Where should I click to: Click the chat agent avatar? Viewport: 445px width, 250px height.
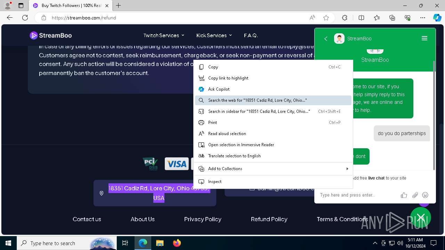coord(339,39)
